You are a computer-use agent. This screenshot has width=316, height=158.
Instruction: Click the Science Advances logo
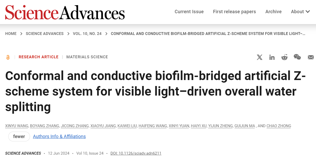[65, 12]
